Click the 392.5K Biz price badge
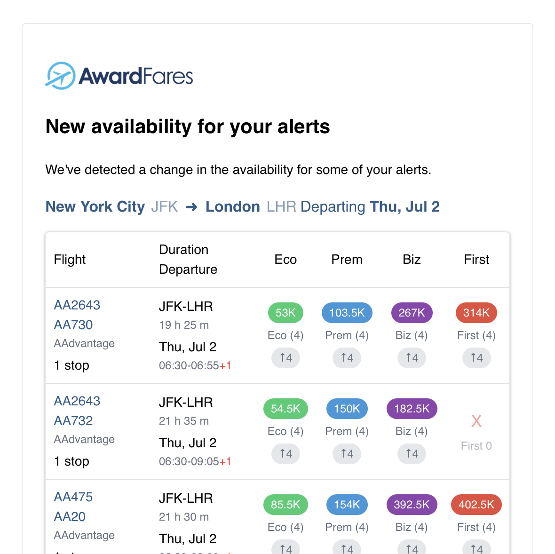Screen dimensions: 555x554 coord(412,505)
